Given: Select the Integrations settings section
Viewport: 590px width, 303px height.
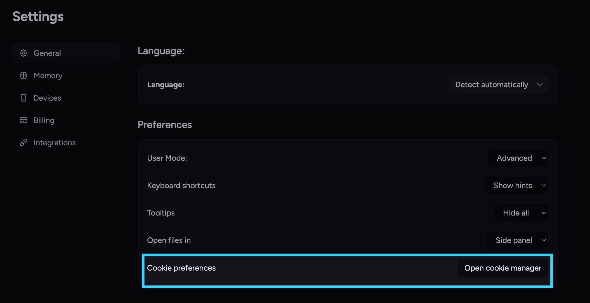Looking at the screenshot, I should 66,143.
